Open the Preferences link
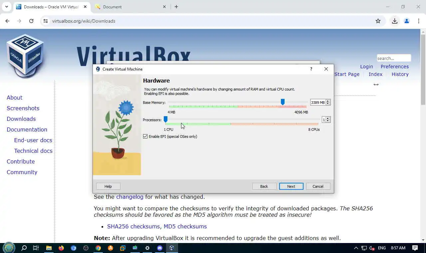Image resolution: width=426 pixels, height=253 pixels. point(395,67)
